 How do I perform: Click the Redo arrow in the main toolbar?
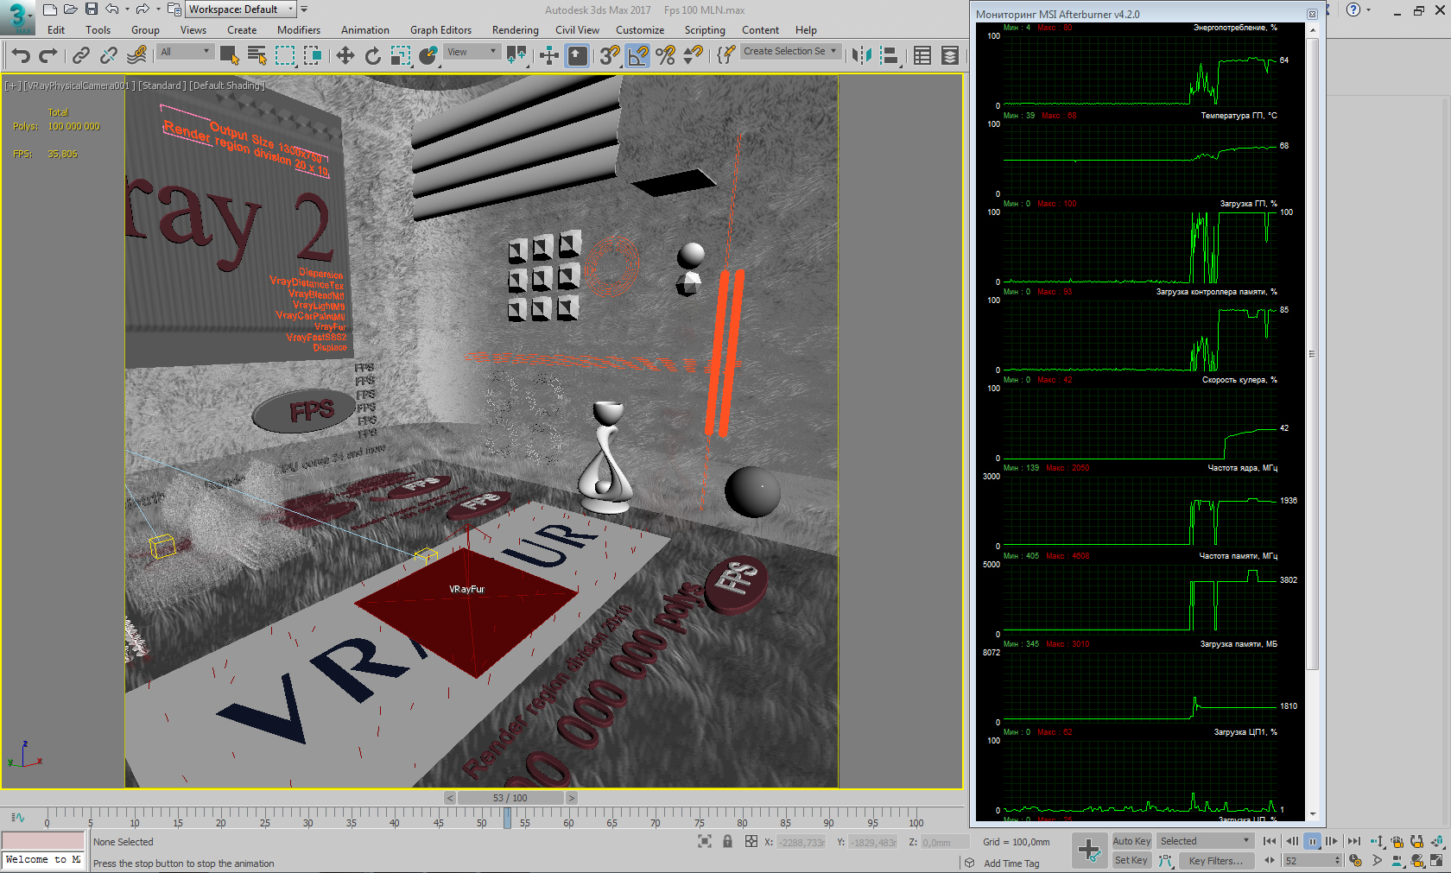click(x=48, y=56)
